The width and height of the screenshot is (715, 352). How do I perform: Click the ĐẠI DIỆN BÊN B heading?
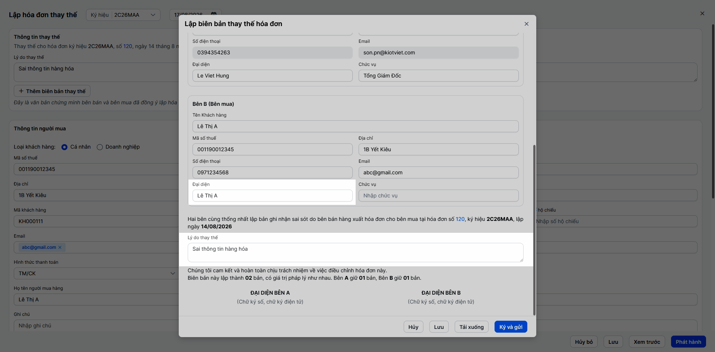(x=441, y=293)
